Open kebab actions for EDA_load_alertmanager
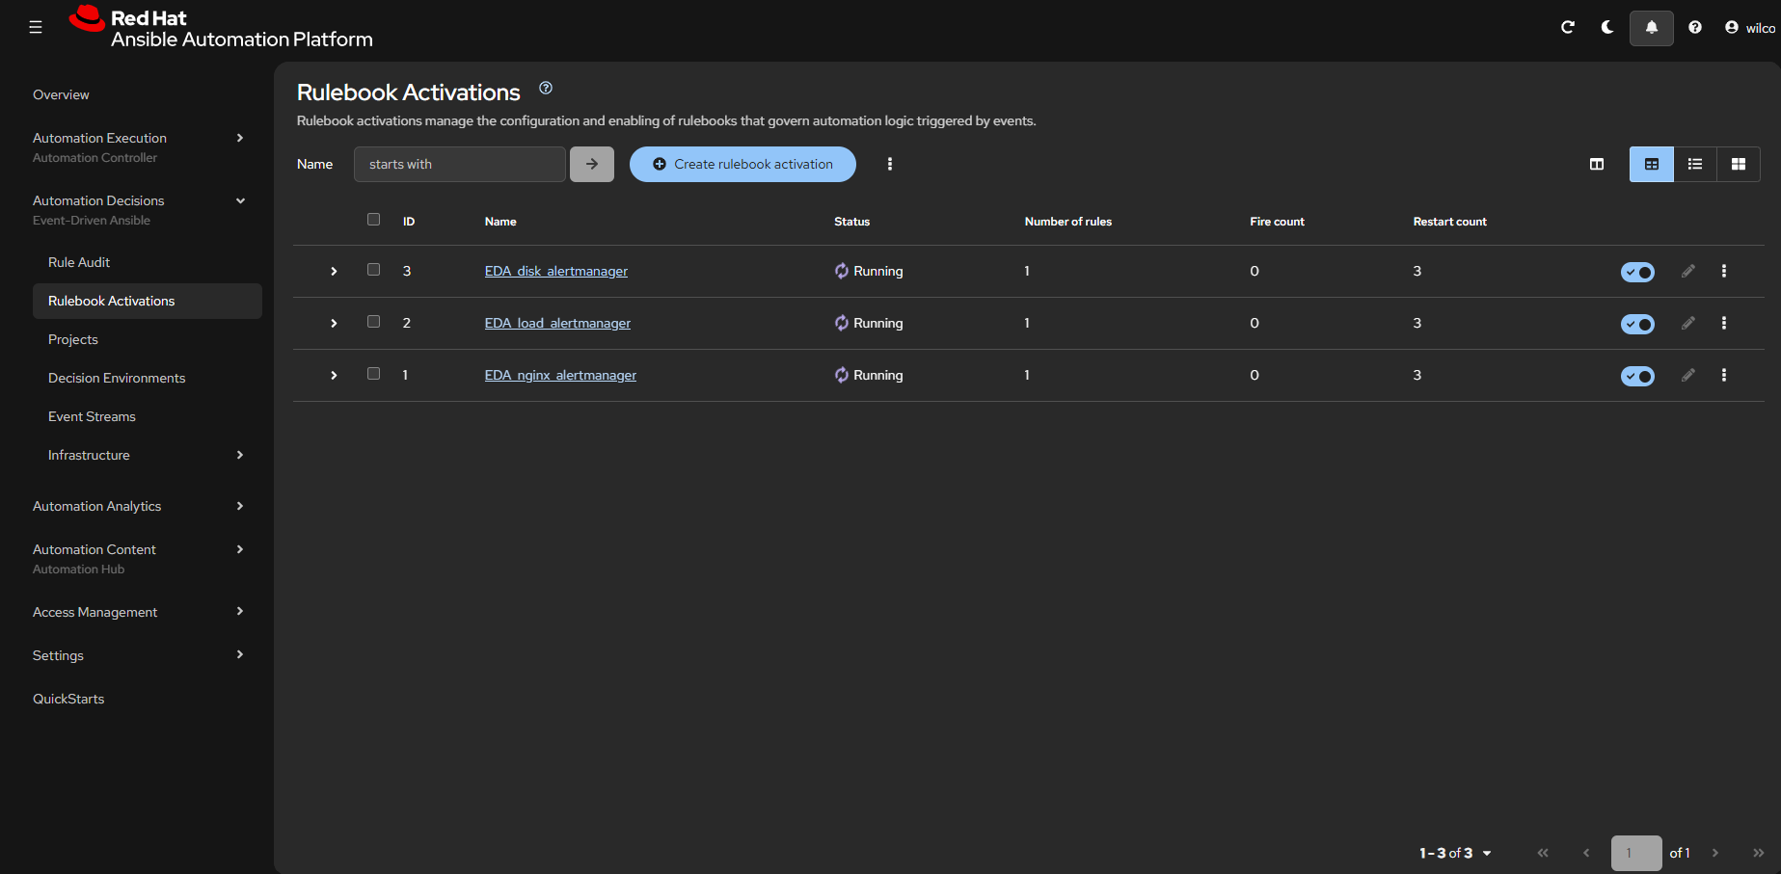1781x874 pixels. click(x=1724, y=323)
